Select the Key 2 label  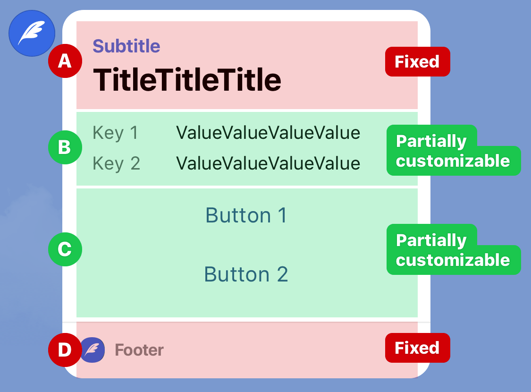(116, 163)
